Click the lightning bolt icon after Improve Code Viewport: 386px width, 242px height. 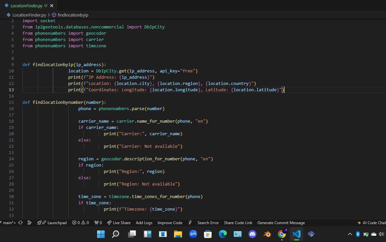(190, 223)
